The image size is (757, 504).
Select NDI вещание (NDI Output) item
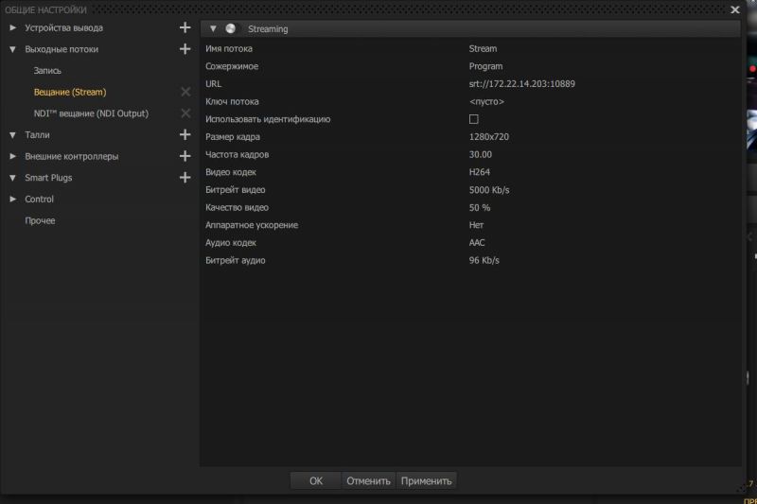[x=91, y=113]
